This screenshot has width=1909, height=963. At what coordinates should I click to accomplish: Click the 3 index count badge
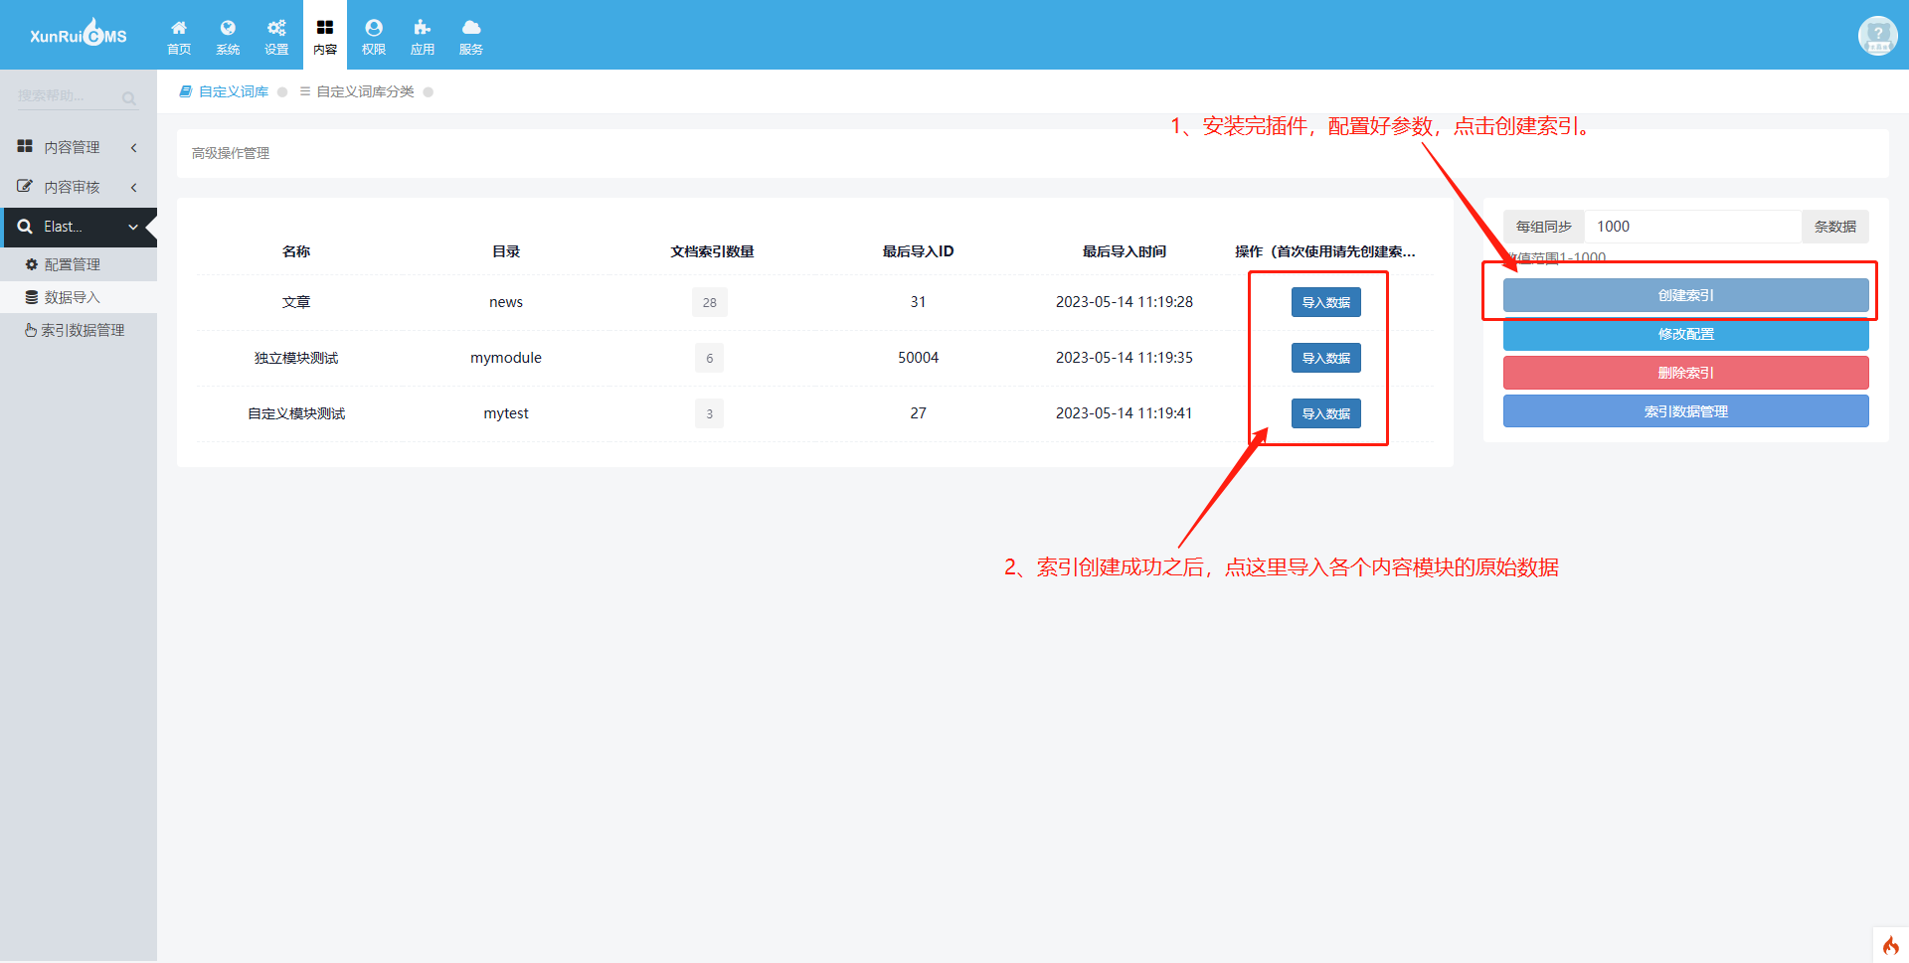click(710, 413)
